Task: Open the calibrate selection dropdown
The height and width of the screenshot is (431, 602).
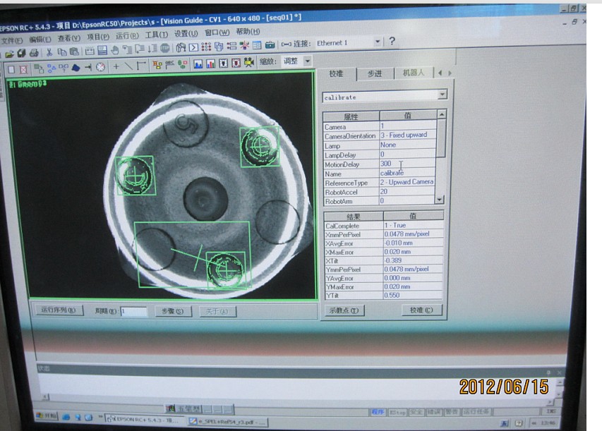Action: 442,95
